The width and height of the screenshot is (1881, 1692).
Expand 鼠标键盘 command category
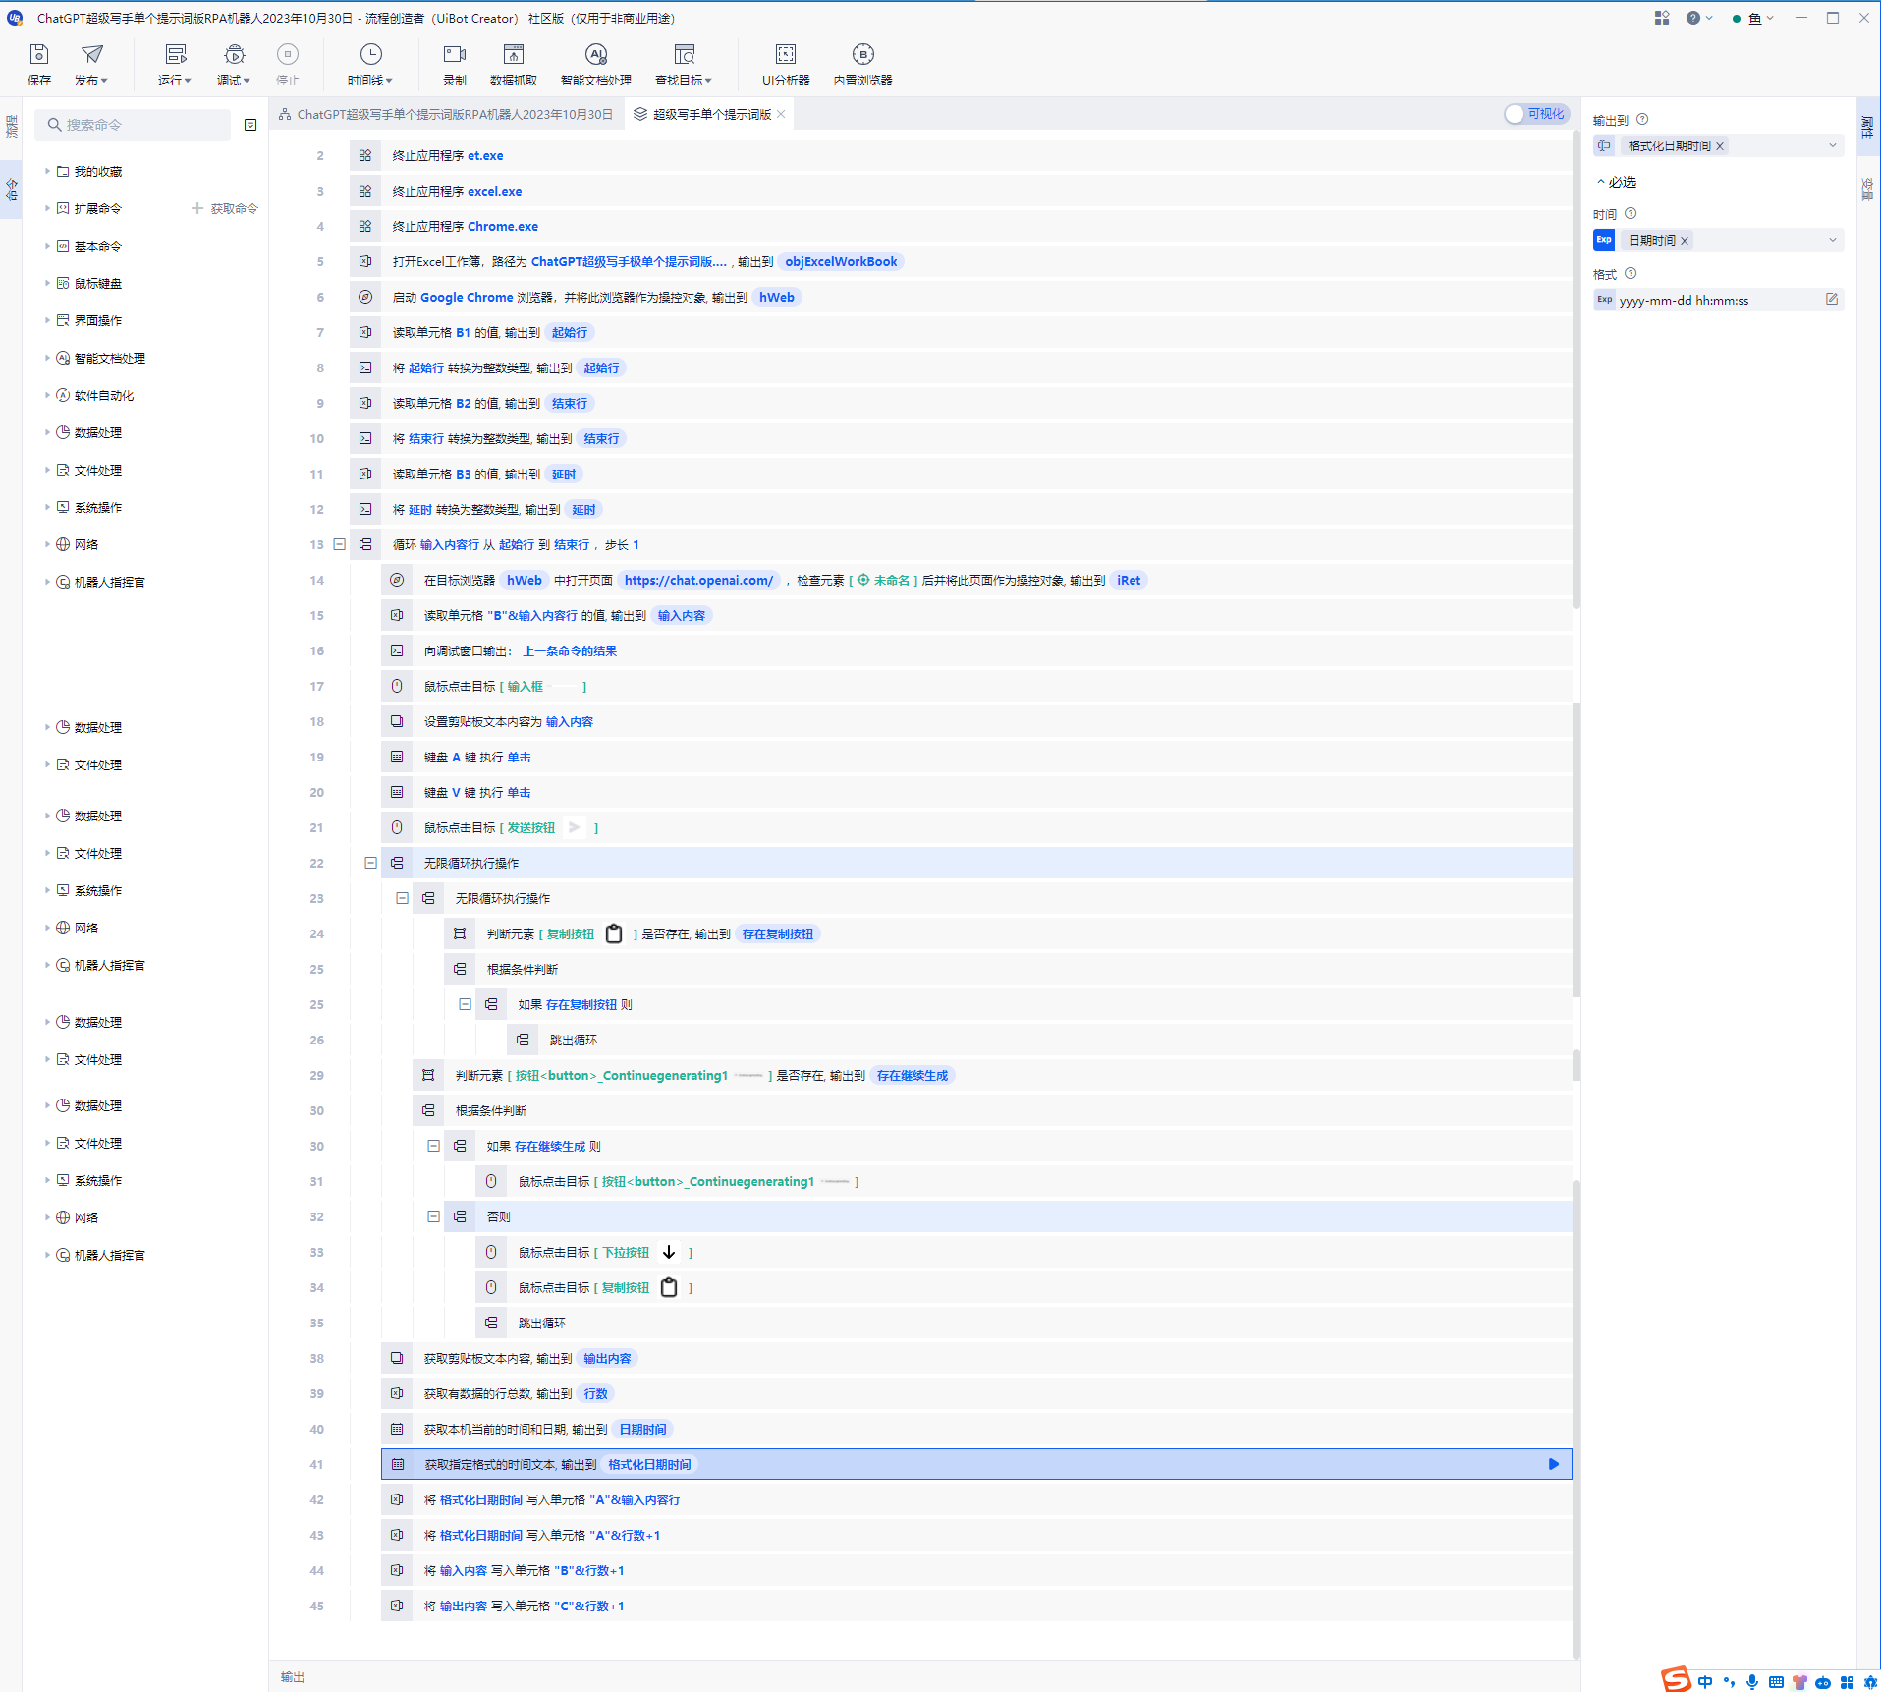[47, 283]
